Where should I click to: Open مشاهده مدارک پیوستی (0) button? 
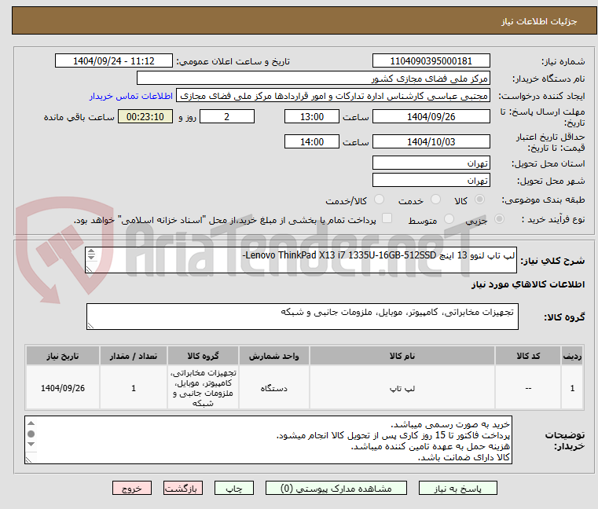[336, 488]
